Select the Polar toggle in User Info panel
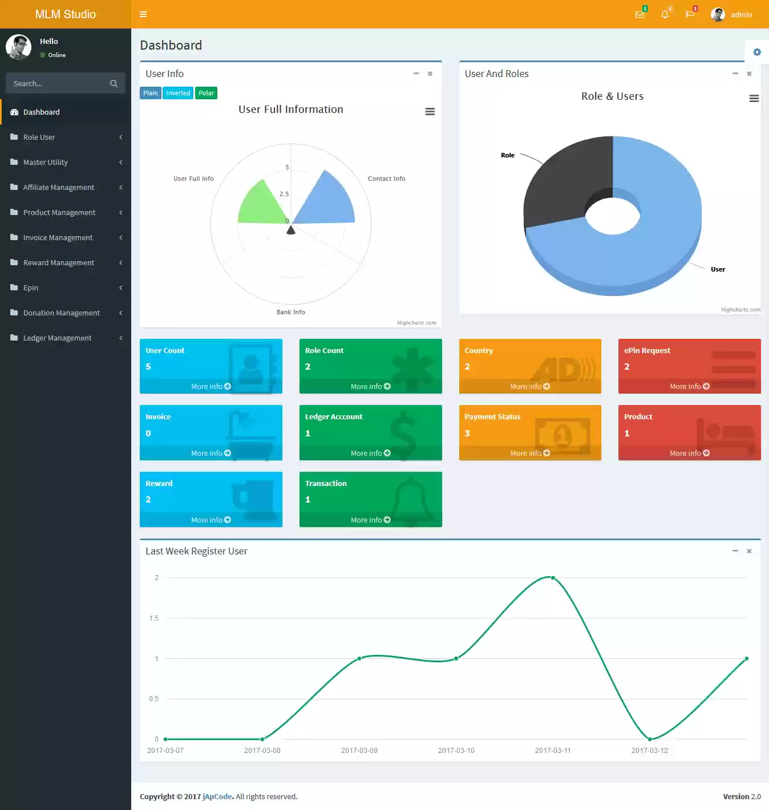The height and width of the screenshot is (810, 769). (206, 92)
